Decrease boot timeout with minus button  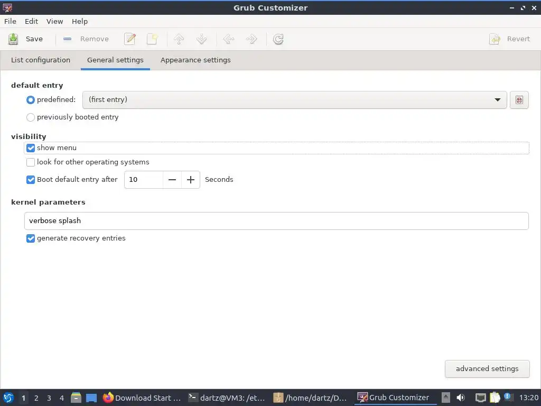click(x=172, y=180)
